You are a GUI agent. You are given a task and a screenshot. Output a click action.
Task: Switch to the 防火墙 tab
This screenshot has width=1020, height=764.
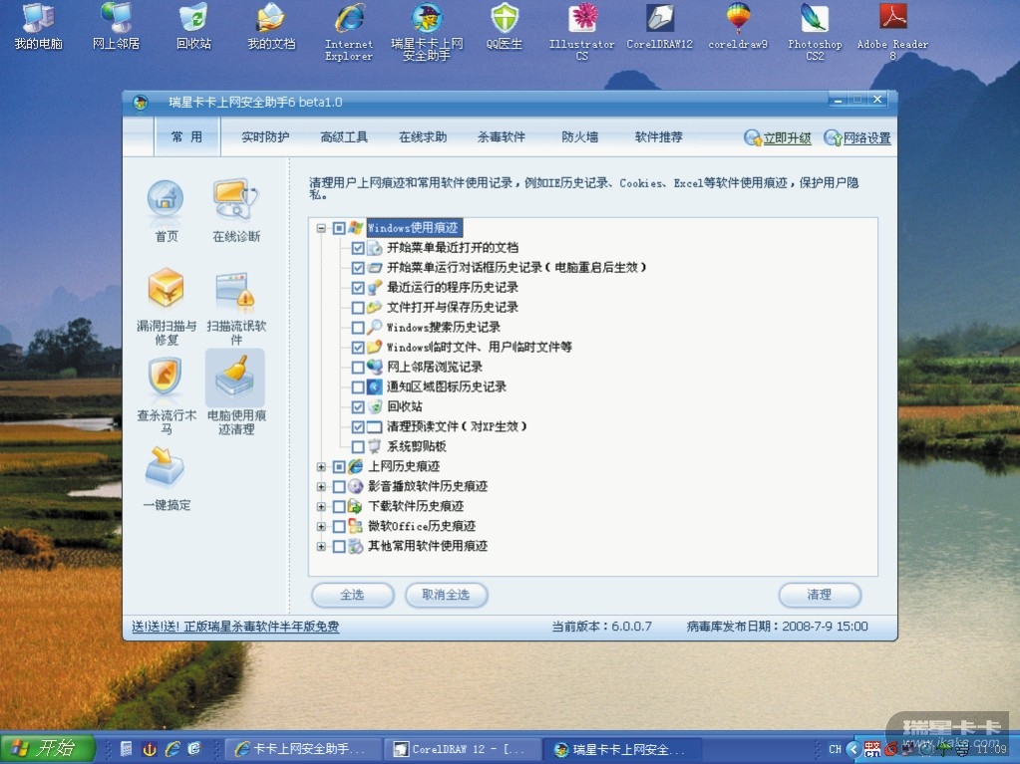pos(580,137)
